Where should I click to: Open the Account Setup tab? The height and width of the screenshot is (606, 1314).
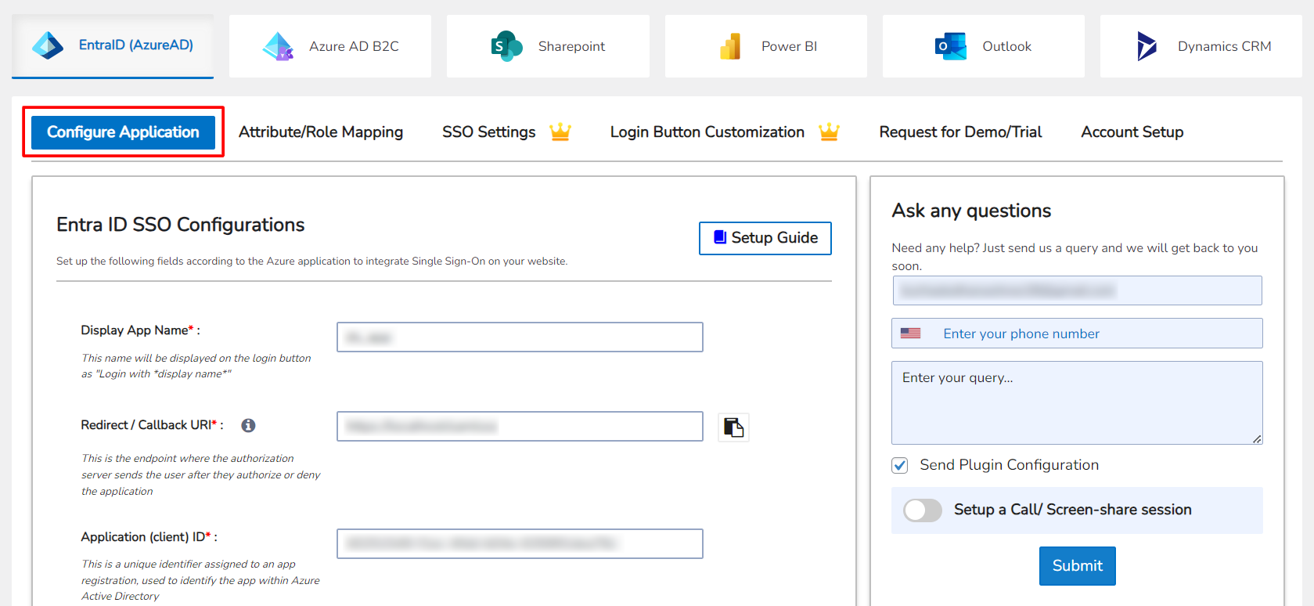click(x=1132, y=132)
